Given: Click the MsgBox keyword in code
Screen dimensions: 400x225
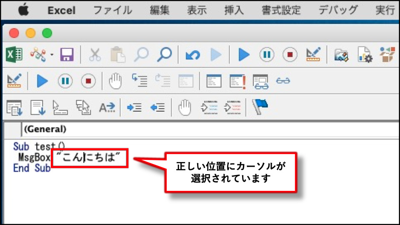Looking at the screenshot, I should (34, 157).
